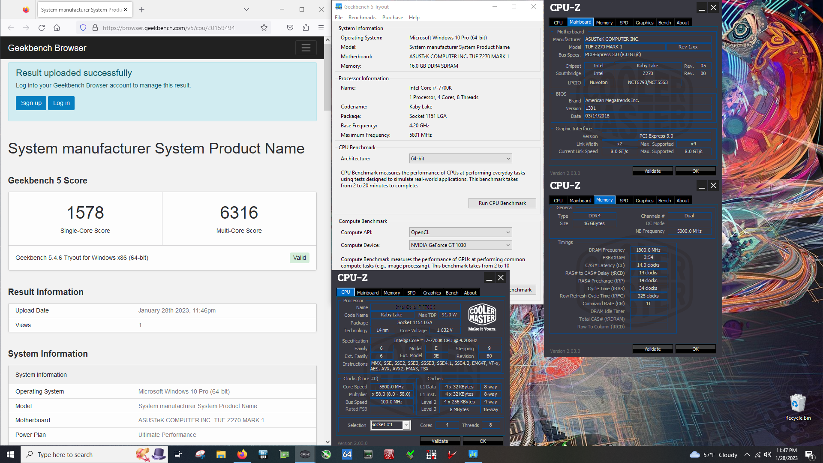
Task: Click the 1578 Single-Core Score value
Action: point(85,213)
